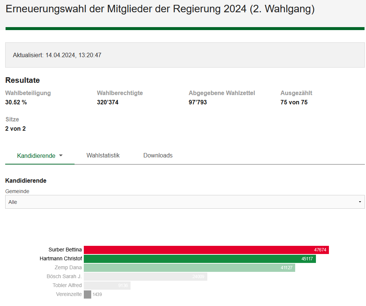Select the Hartmann Christof green bar
The width and height of the screenshot is (366, 306).
click(x=200, y=258)
